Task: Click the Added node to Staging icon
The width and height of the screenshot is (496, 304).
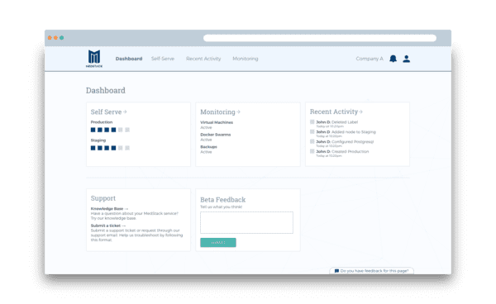Action: coord(312,132)
